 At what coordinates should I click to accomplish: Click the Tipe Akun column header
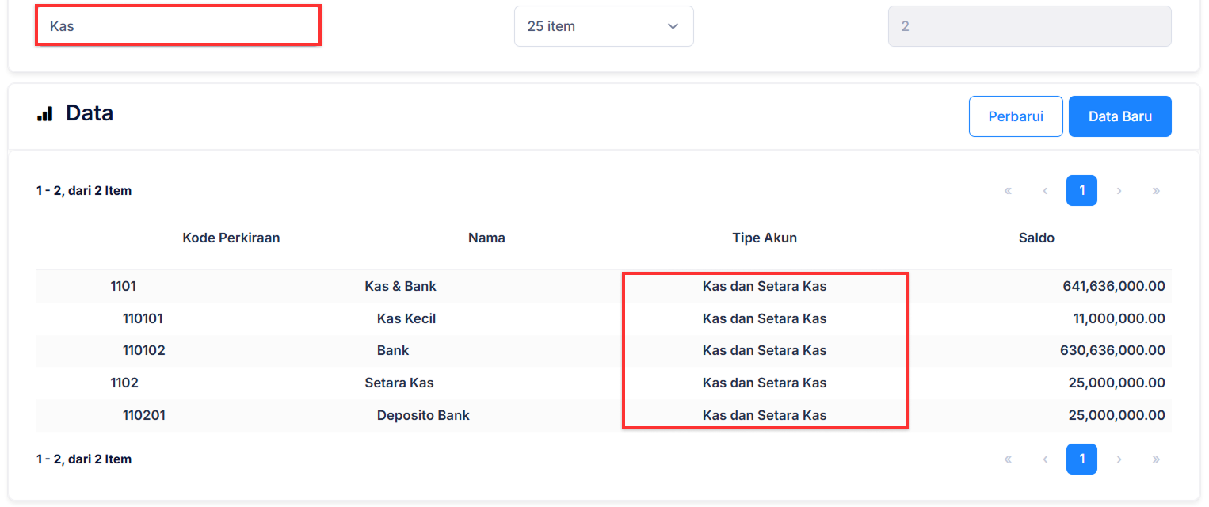coord(764,237)
